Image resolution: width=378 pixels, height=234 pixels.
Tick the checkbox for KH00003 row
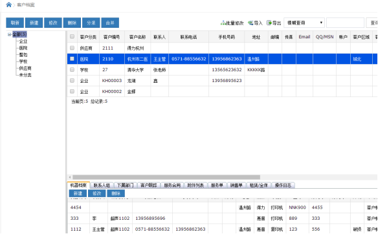(x=72, y=80)
